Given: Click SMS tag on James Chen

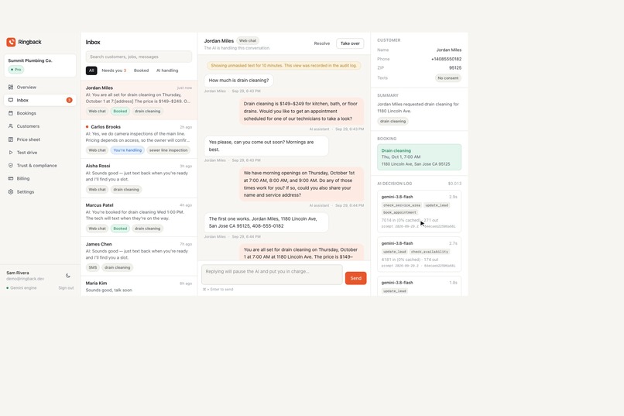Looking at the screenshot, I should click(93, 267).
